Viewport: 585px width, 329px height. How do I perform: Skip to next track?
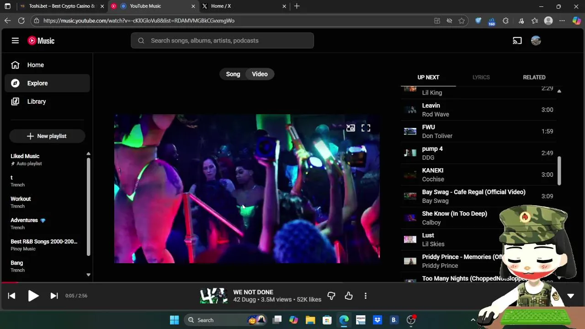[54, 296]
